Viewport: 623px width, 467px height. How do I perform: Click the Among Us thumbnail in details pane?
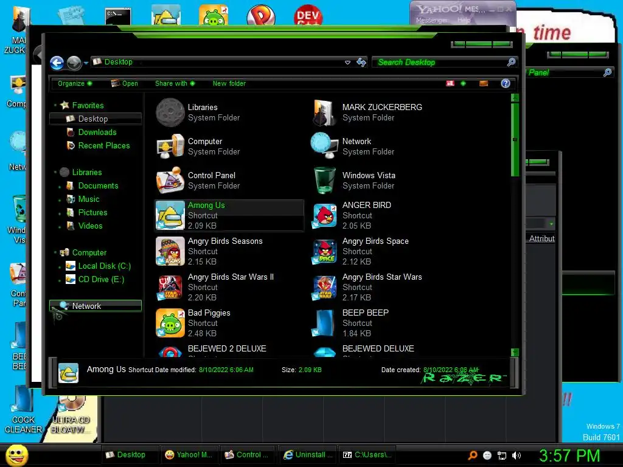tap(68, 373)
